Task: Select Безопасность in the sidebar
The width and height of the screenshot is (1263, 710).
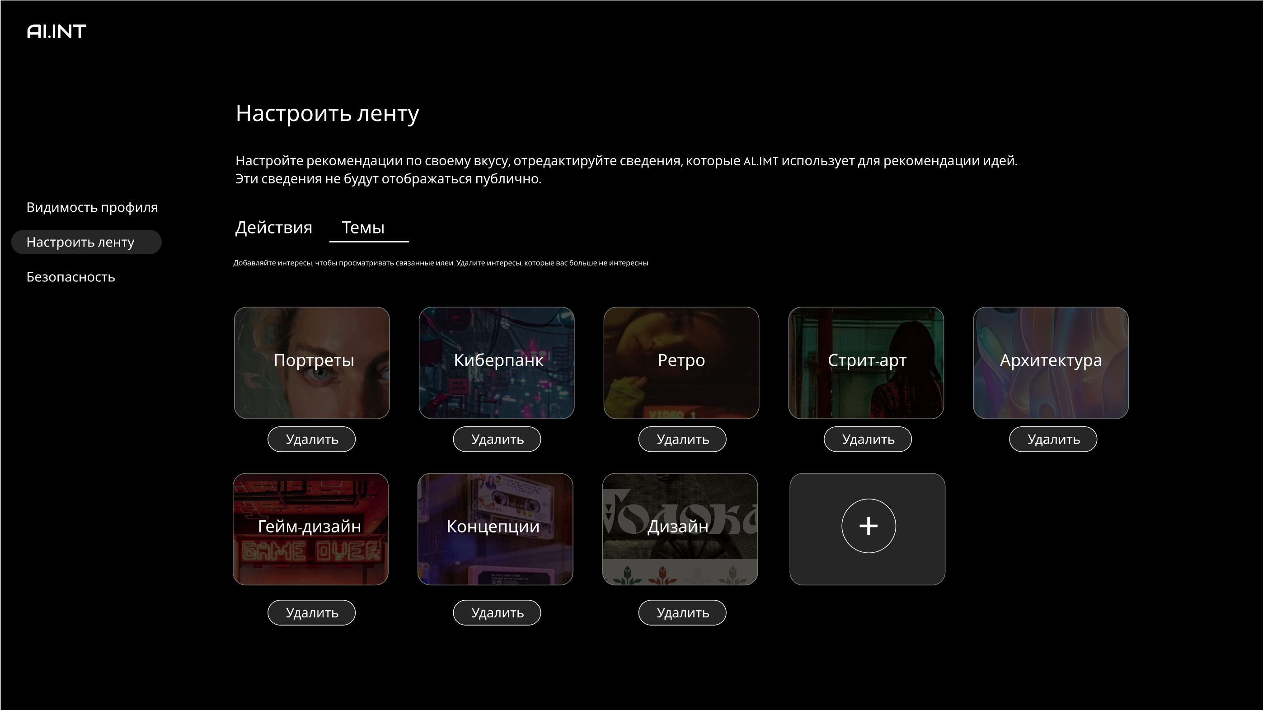Action: coord(70,277)
